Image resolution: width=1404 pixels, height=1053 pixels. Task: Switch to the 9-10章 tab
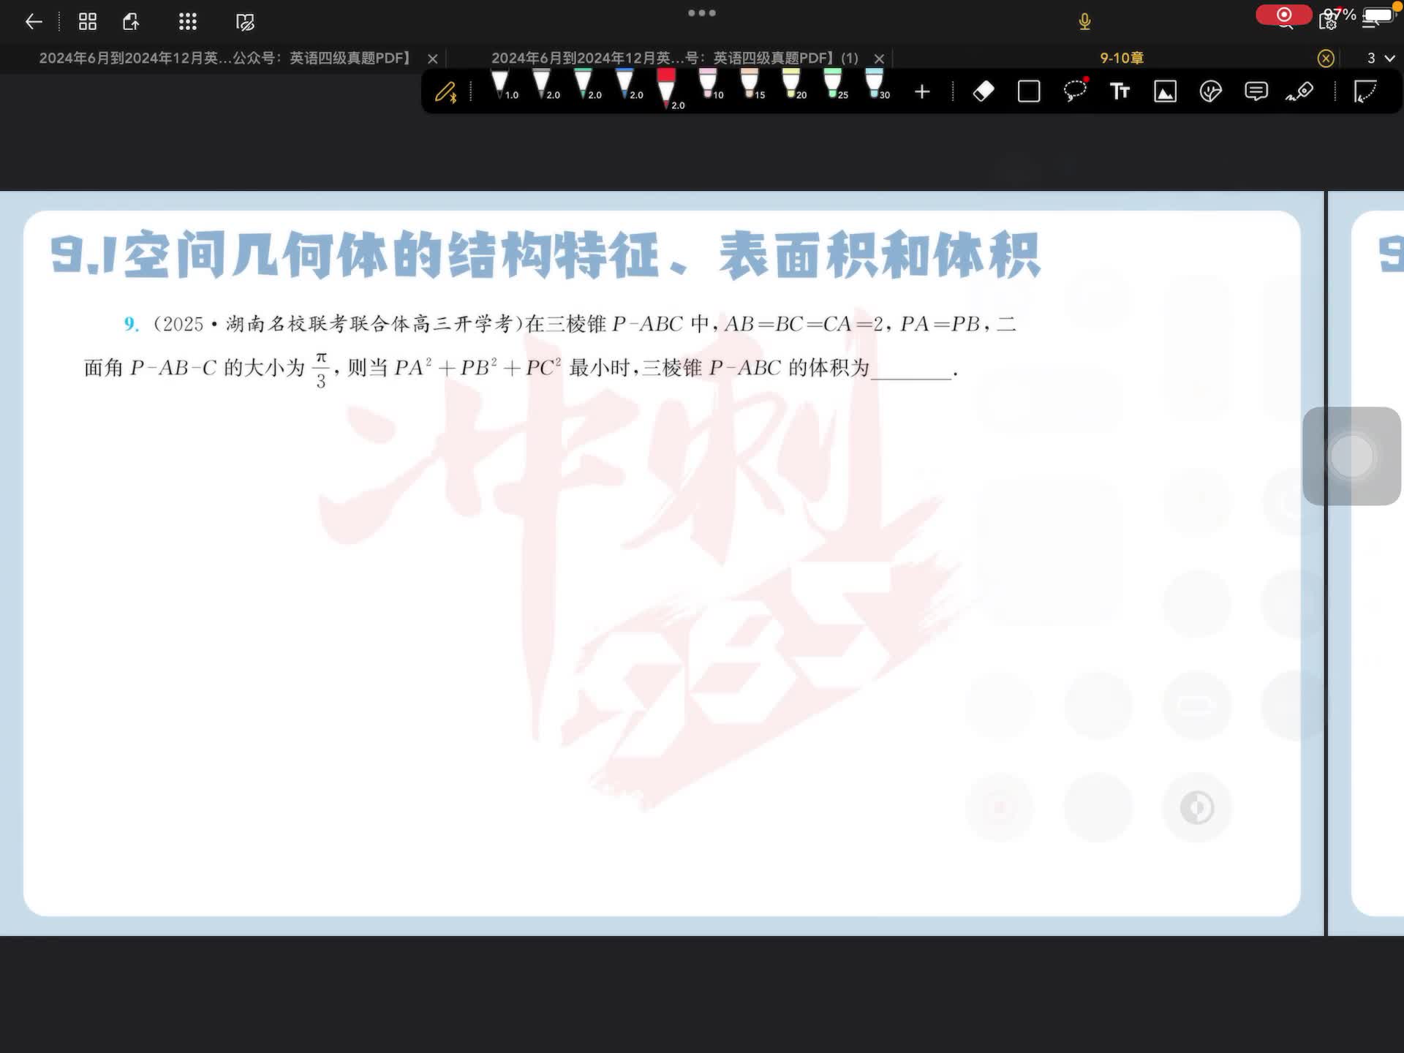point(1121,58)
